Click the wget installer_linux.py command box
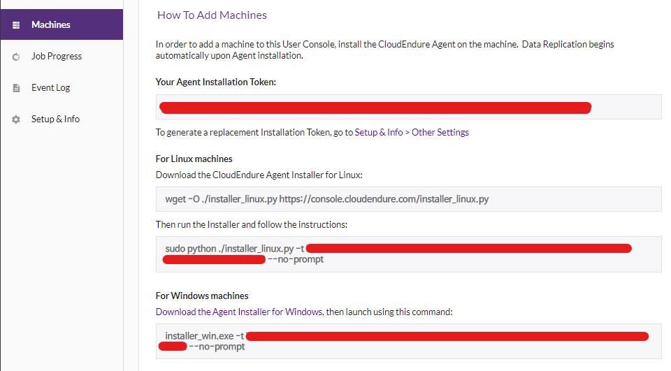Image resolution: width=671 pixels, height=371 pixels. click(x=408, y=199)
